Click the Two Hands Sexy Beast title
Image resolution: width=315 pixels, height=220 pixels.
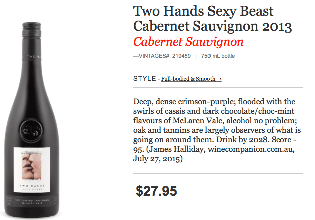(213, 19)
